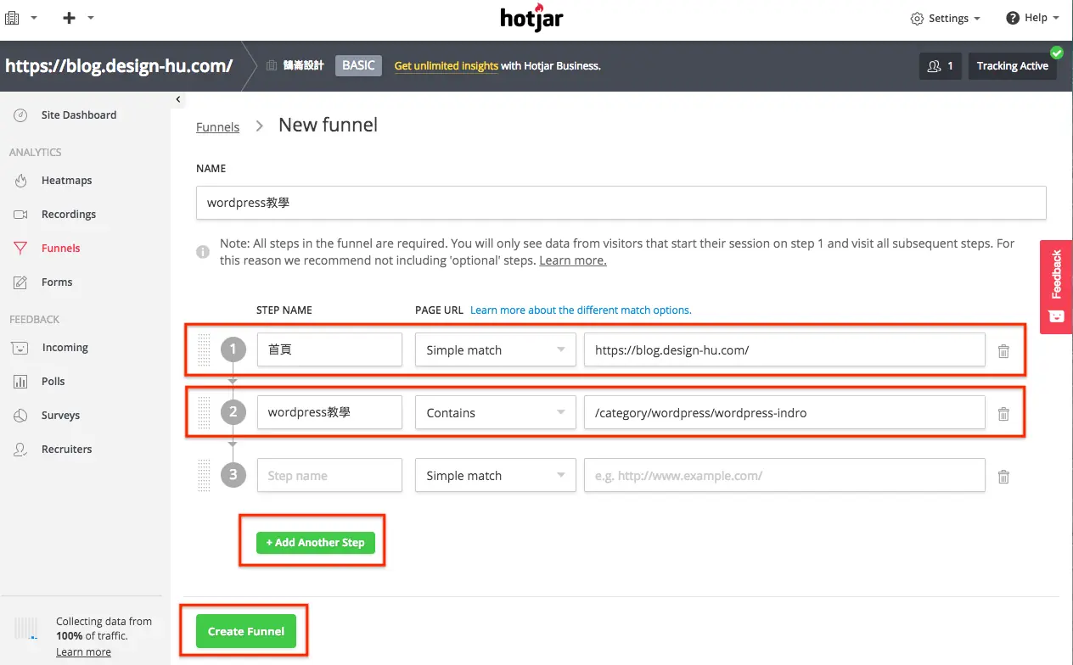The width and height of the screenshot is (1073, 665).
Task: Click the Incoming chat icon
Action: 21,348
